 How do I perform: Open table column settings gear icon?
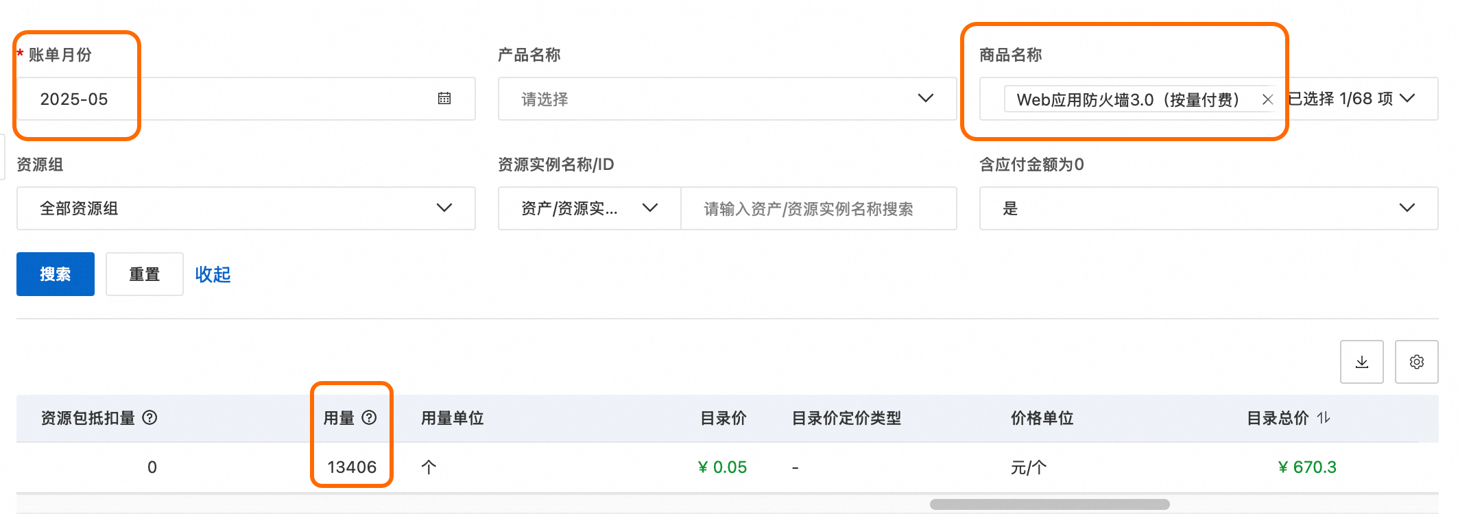click(1416, 362)
